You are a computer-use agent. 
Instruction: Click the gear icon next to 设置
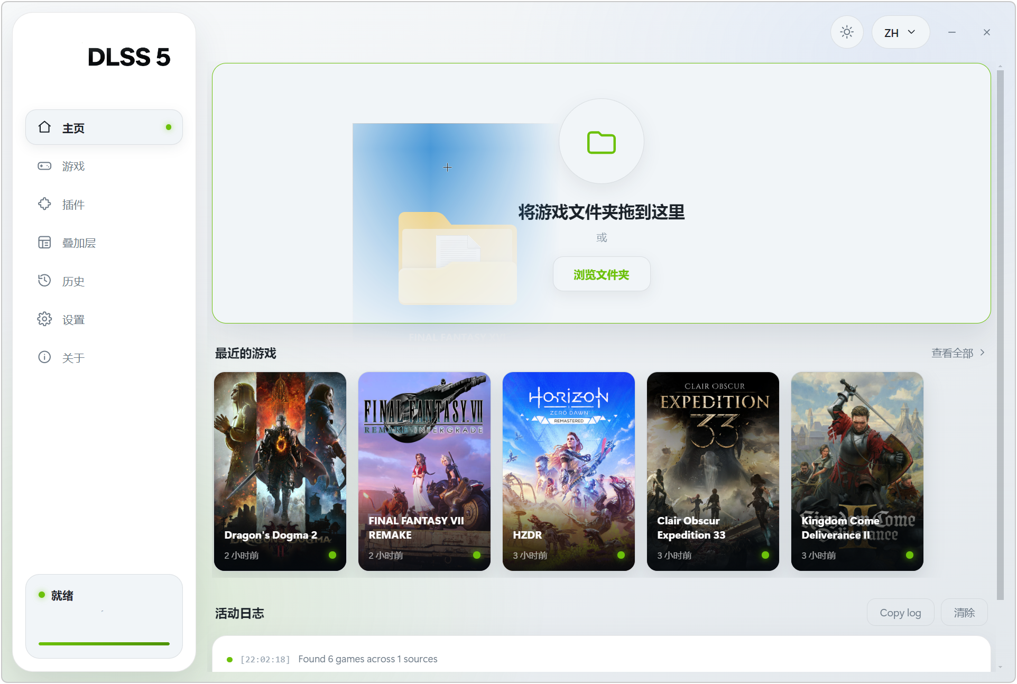[44, 319]
